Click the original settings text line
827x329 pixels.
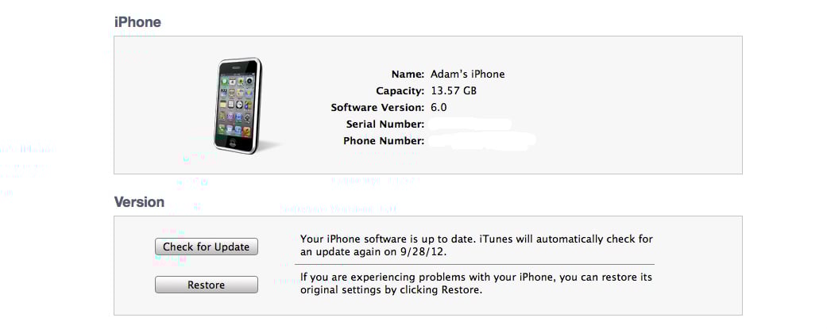pyautogui.click(x=391, y=290)
